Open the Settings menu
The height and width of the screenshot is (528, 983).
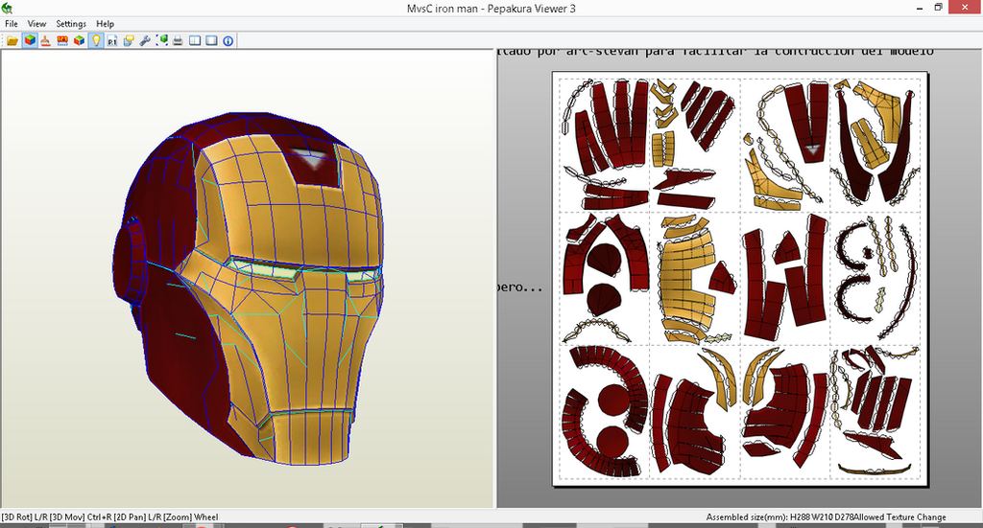tap(71, 24)
